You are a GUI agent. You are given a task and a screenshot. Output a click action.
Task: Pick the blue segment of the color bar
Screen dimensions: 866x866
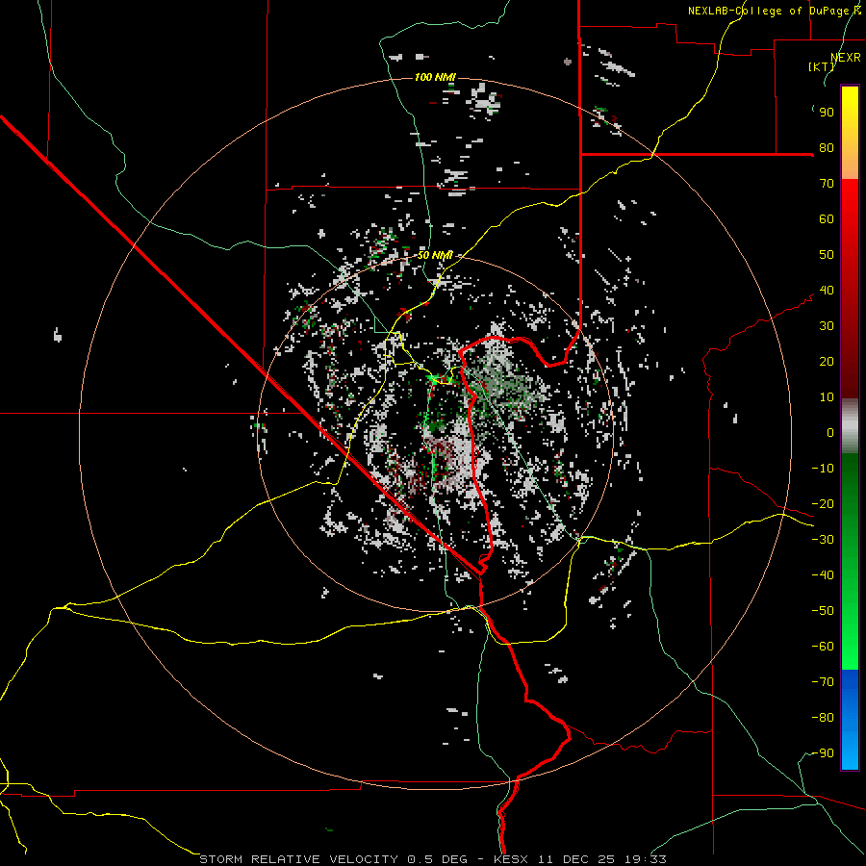coord(850,719)
